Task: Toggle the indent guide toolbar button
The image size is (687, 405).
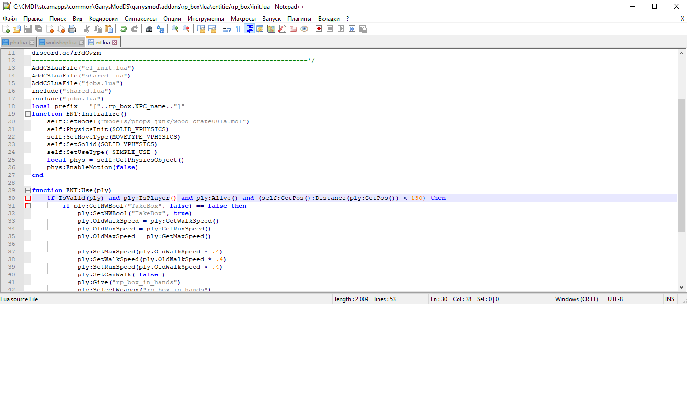Action: point(249,29)
